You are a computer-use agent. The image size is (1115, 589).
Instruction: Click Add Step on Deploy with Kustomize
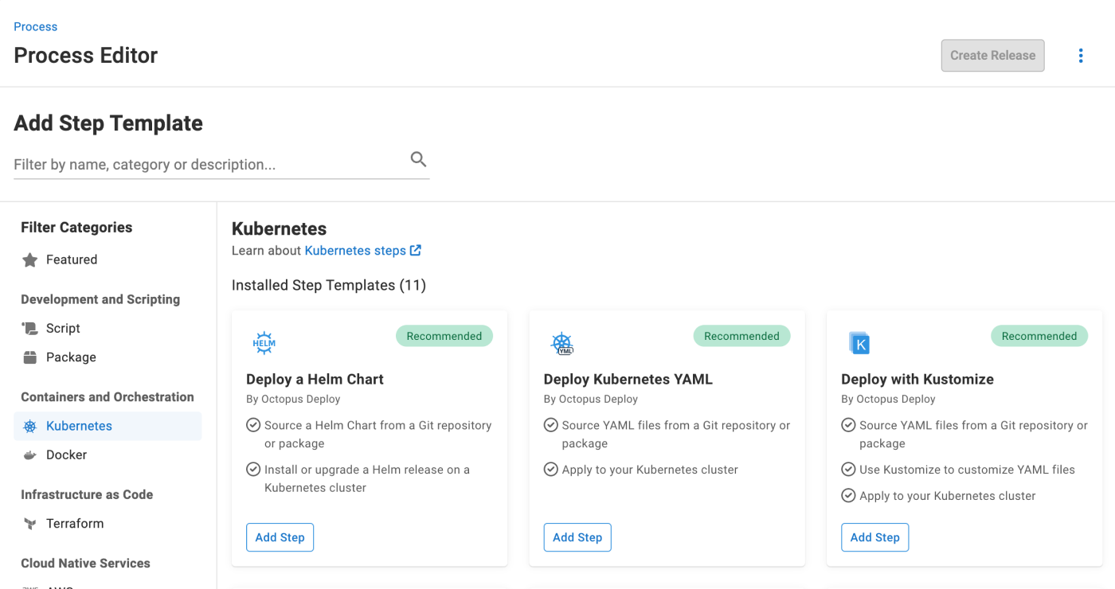pos(874,537)
